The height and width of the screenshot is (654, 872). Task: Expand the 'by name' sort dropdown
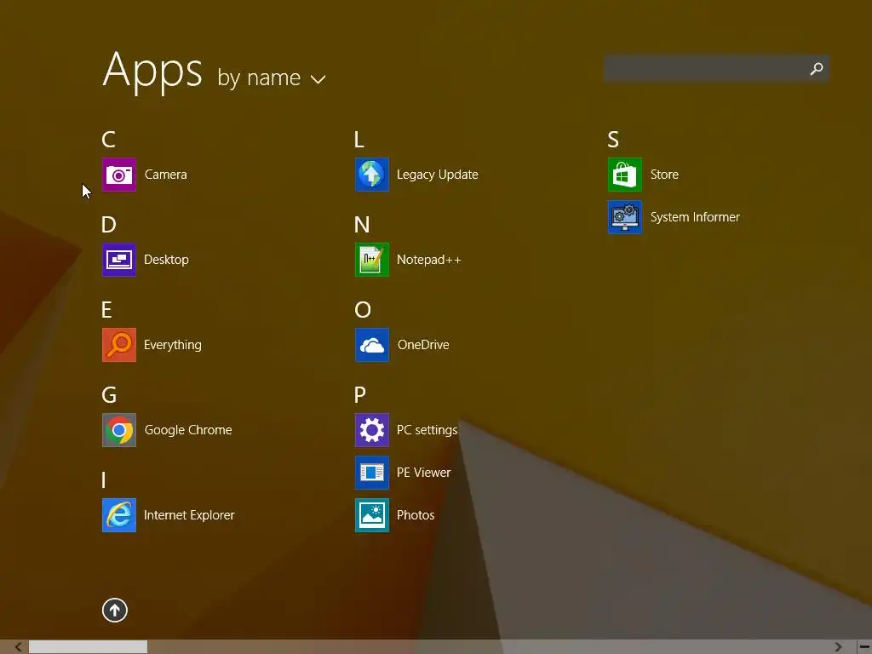(318, 79)
